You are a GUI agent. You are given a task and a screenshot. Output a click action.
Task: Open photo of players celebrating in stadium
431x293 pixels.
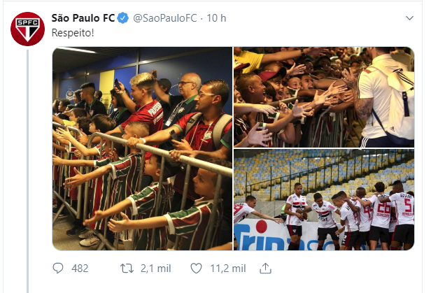click(324, 200)
